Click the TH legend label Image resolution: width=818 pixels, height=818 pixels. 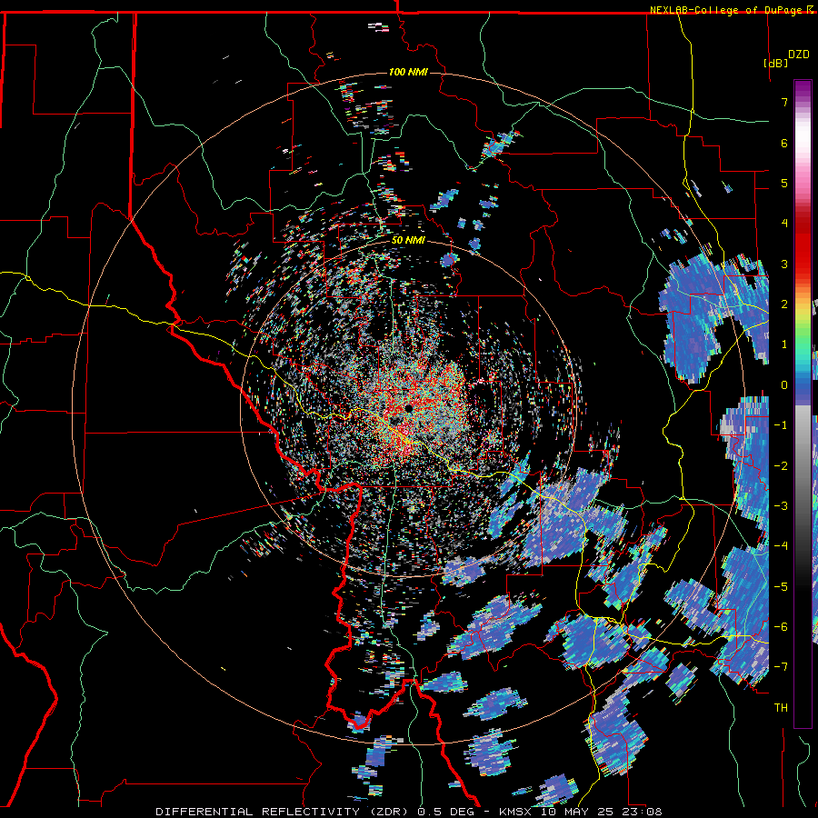[781, 708]
